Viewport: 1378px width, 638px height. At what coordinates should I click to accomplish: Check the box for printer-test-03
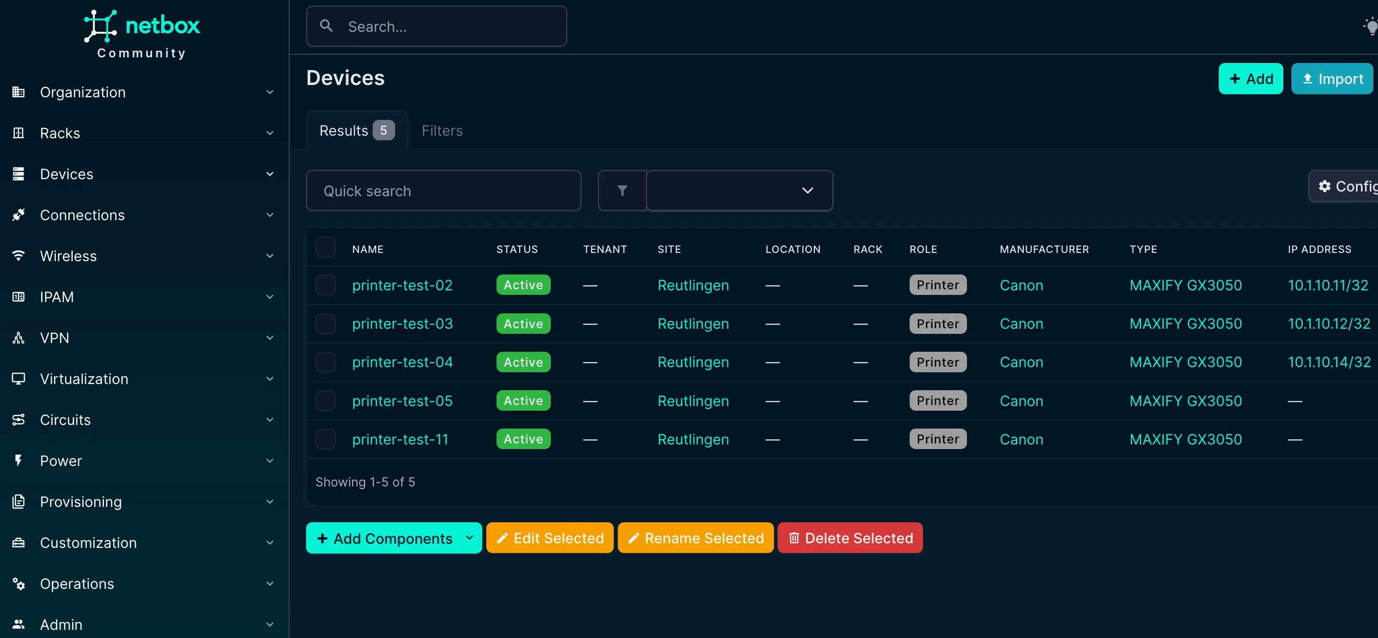pyautogui.click(x=325, y=323)
